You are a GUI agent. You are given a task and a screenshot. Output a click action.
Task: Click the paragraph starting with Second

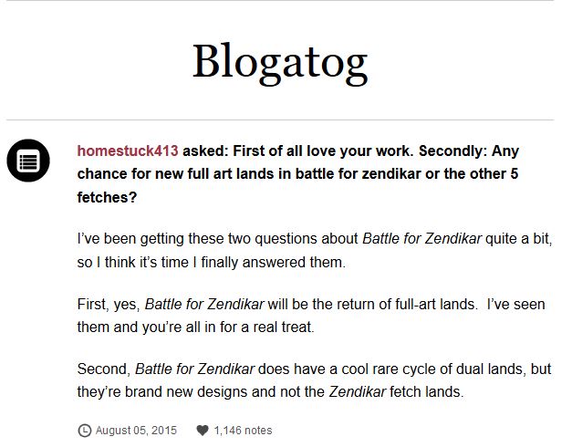point(314,380)
